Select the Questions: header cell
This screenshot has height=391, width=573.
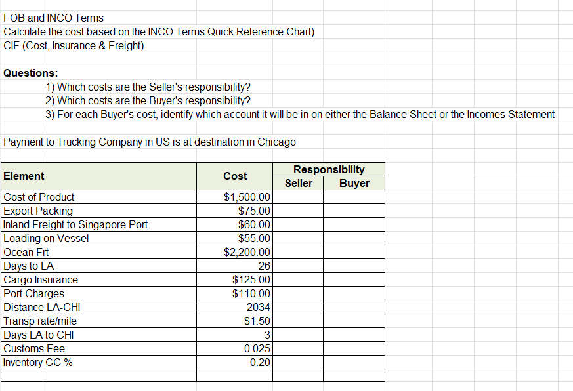coord(23,73)
